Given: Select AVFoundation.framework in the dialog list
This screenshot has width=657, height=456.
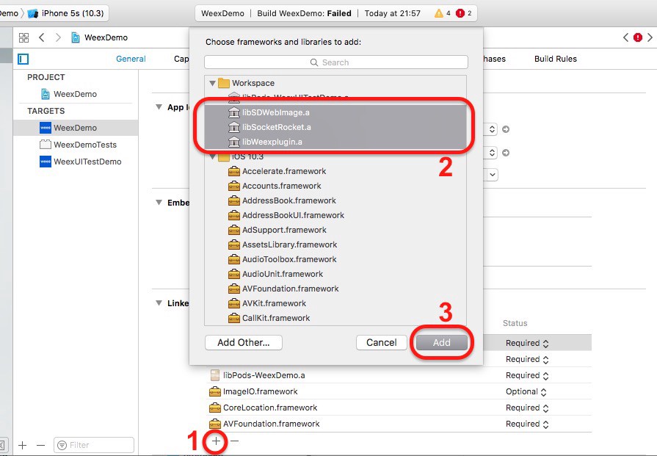Looking at the screenshot, I should coord(335,289).
